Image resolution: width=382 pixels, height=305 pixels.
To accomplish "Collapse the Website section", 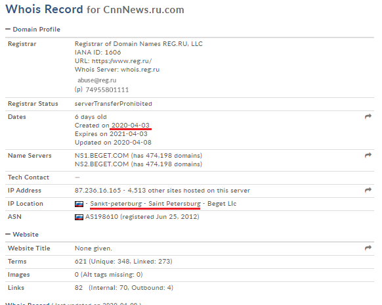I will tap(8, 234).
